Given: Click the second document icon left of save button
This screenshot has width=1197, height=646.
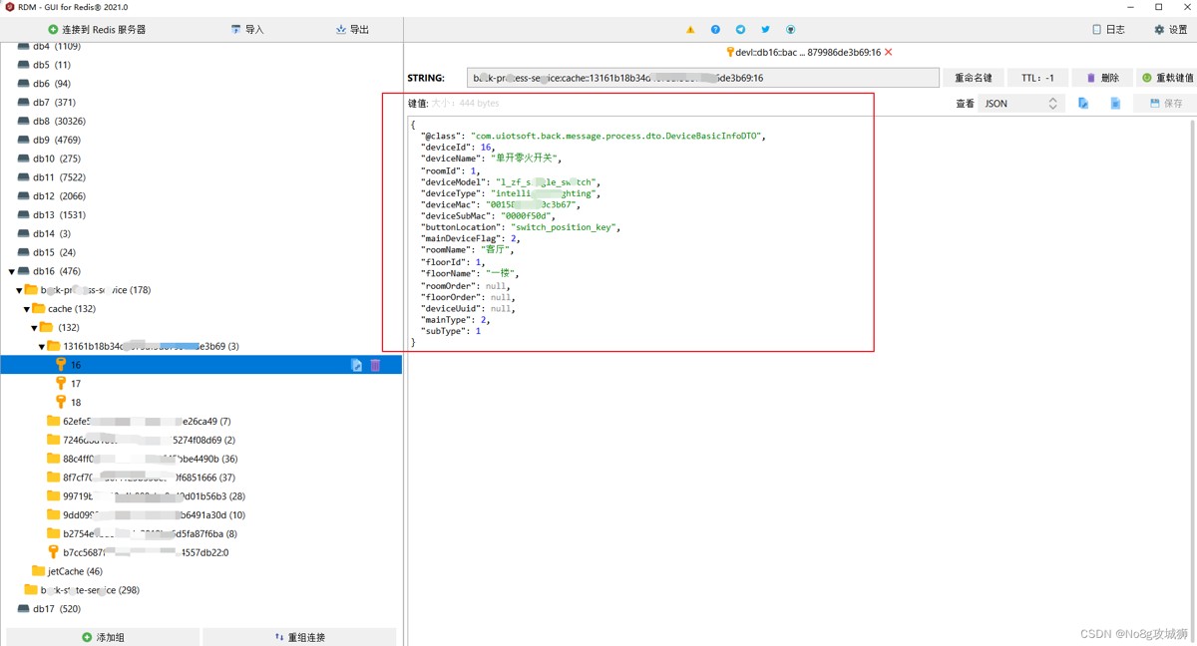Looking at the screenshot, I should [1115, 104].
